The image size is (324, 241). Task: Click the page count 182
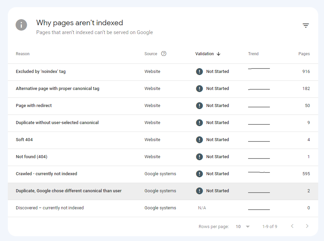tap(306, 89)
